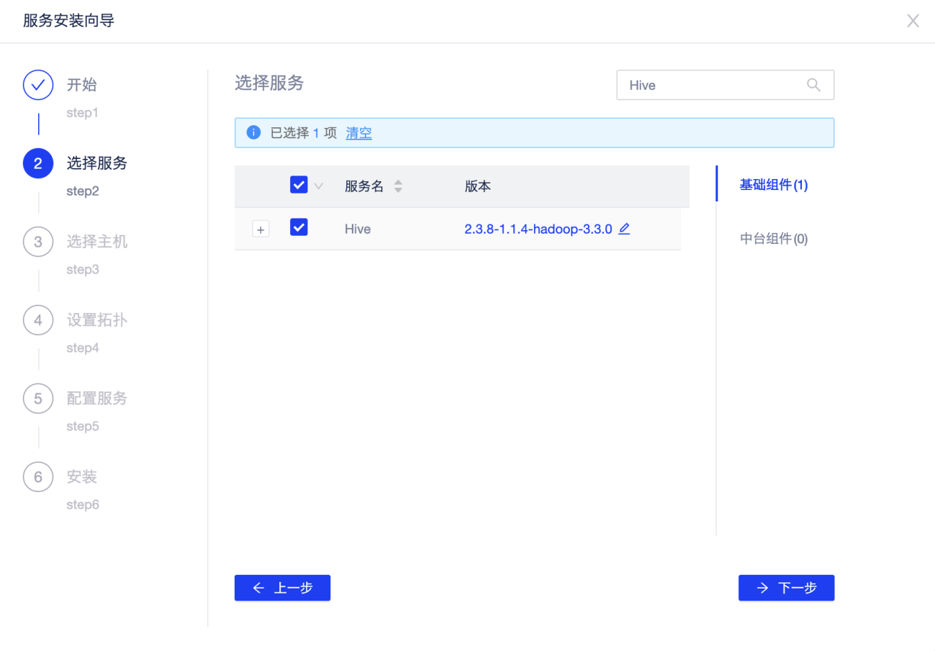Click the search magnifier icon
The width and height of the screenshot is (935, 651).
(x=813, y=85)
